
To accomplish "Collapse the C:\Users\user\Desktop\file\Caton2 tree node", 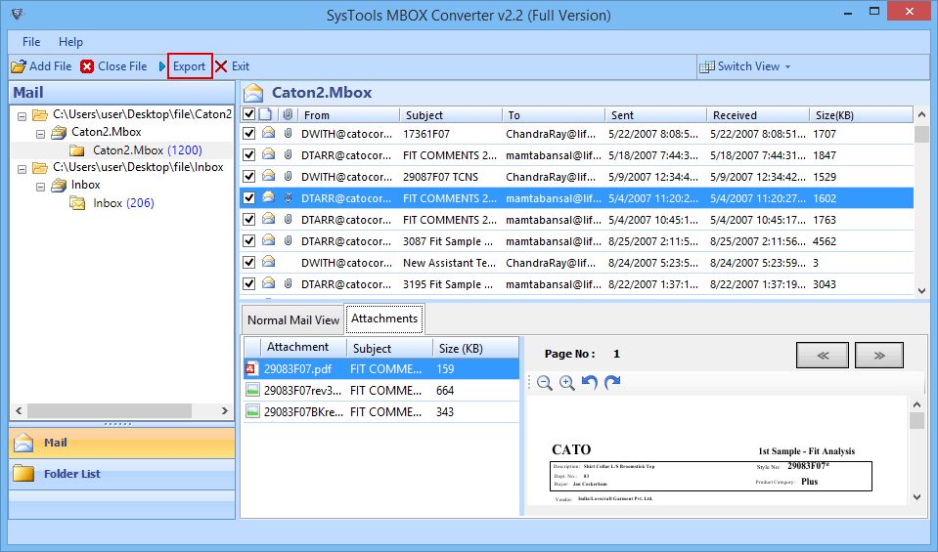I will pyautogui.click(x=22, y=116).
